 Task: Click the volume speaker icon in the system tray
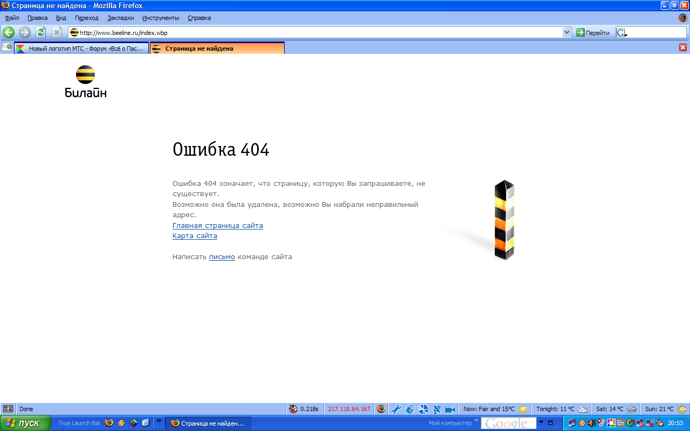coord(591,423)
